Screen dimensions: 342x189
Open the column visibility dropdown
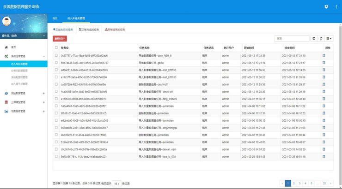click(329, 39)
